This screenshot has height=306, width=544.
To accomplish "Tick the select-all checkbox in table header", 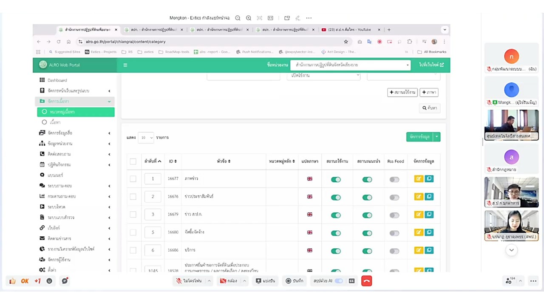I will point(133,161).
